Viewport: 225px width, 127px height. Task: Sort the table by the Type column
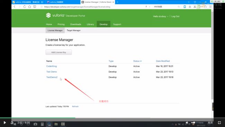111,61
